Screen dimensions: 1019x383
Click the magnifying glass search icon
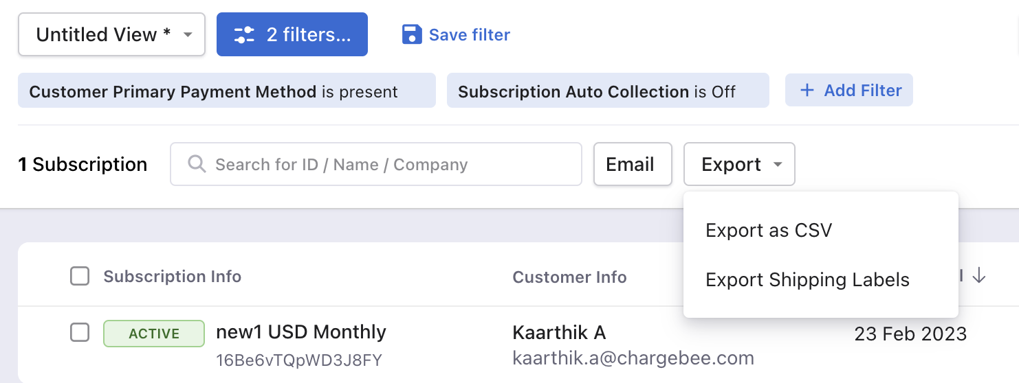pyautogui.click(x=197, y=164)
